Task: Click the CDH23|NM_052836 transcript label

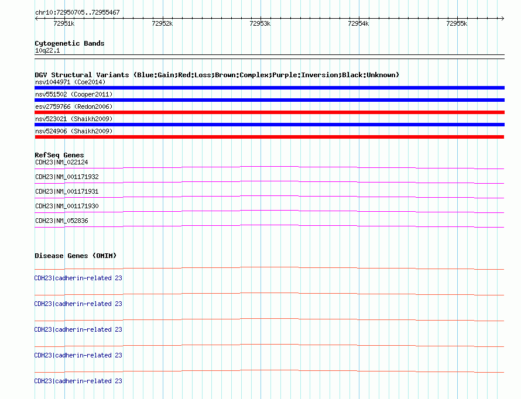Action: click(61, 221)
